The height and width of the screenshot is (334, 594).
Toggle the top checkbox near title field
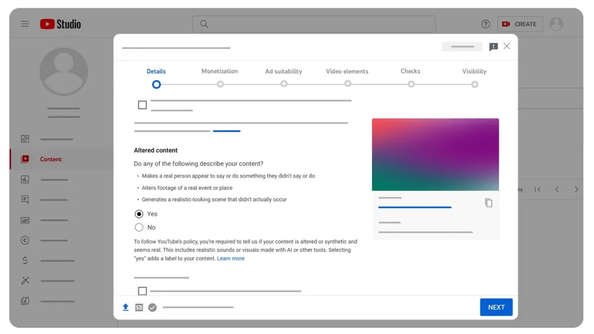pos(142,105)
